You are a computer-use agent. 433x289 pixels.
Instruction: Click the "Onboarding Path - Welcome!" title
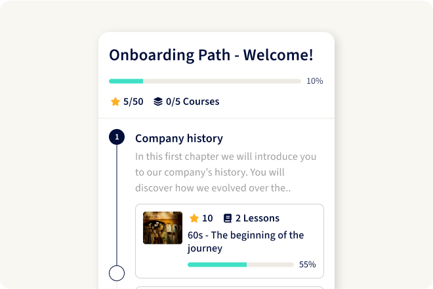coord(211,55)
